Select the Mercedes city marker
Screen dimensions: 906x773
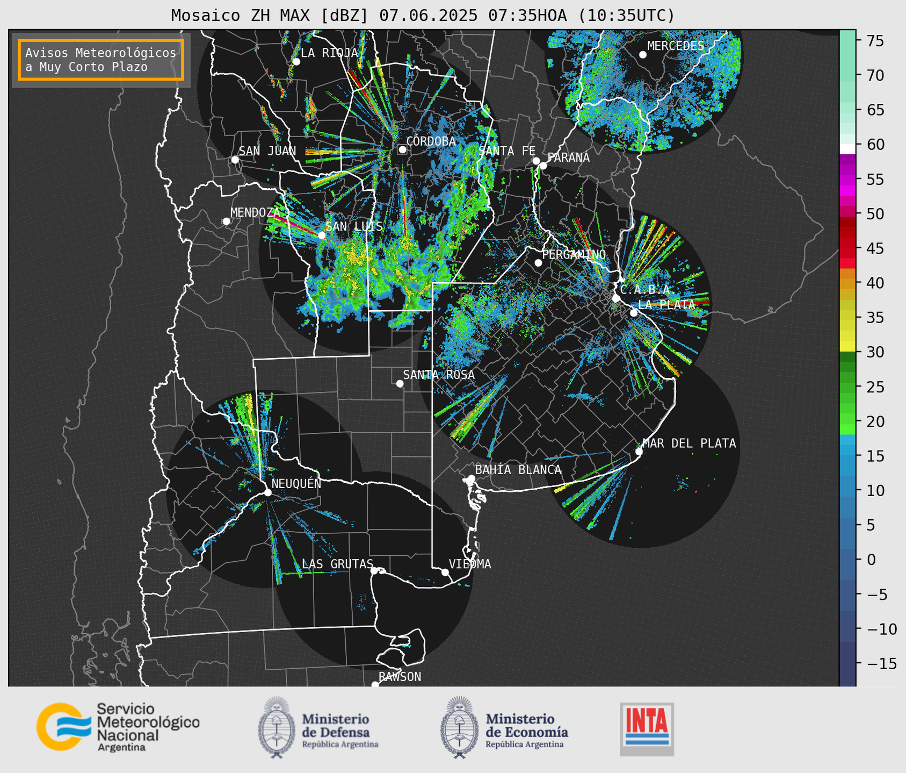click(642, 55)
